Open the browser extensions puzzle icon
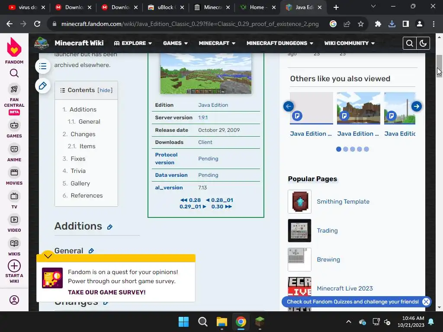Viewport: 443px width, 332px height. [378, 24]
